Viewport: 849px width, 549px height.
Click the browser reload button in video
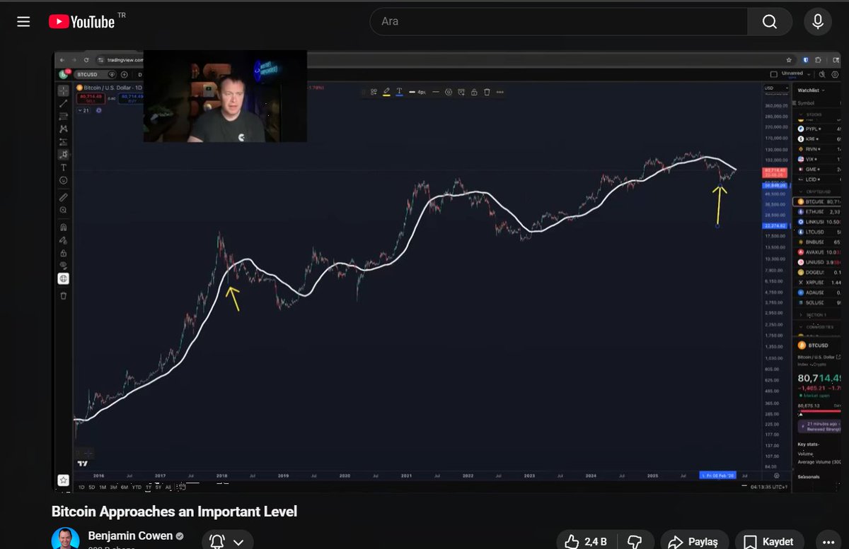click(x=86, y=60)
